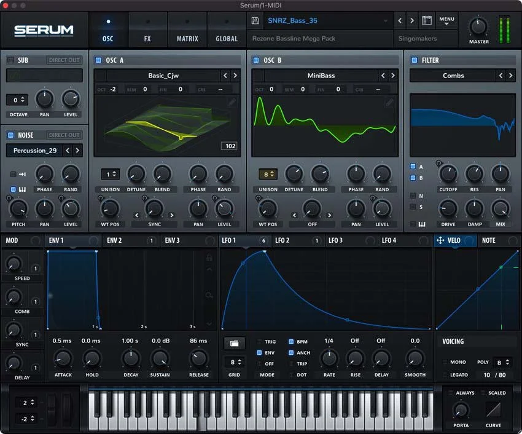This screenshot has width=522, height=434.
Task: Click the envelope lock icon
Action: [x=209, y=258]
